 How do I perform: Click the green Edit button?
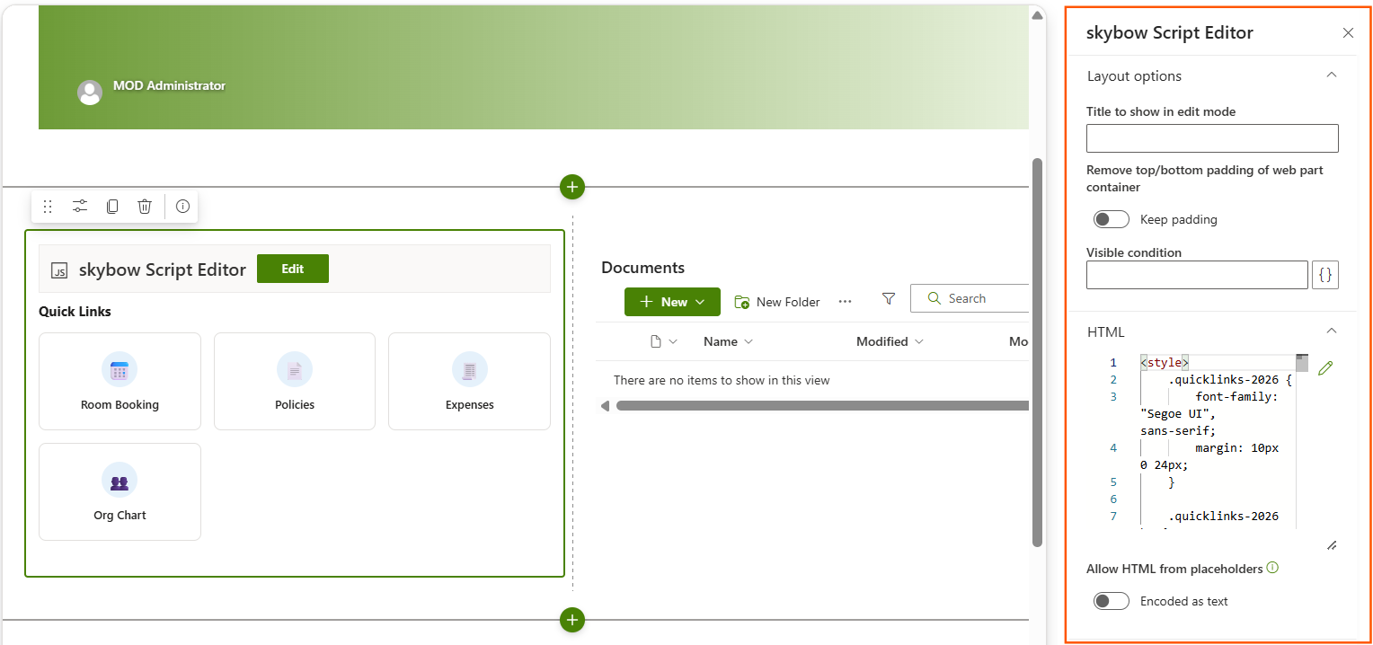293,269
